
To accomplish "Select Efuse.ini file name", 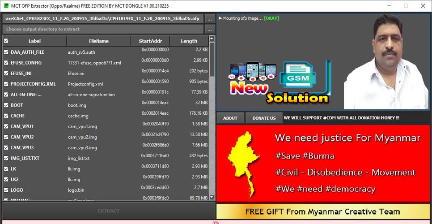I will pyautogui.click(x=76, y=73).
